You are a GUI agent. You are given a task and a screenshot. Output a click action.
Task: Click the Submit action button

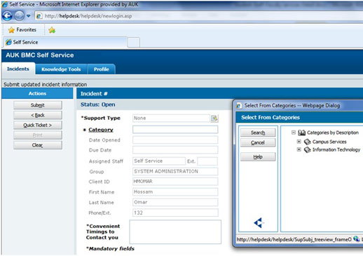tap(38, 105)
